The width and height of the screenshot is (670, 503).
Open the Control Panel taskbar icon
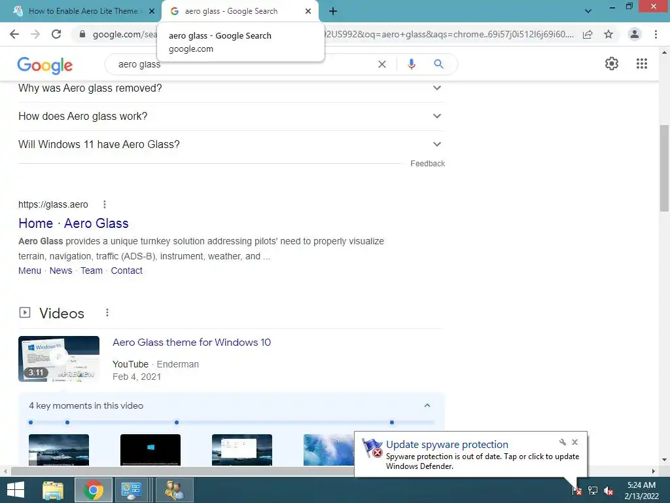(131, 490)
